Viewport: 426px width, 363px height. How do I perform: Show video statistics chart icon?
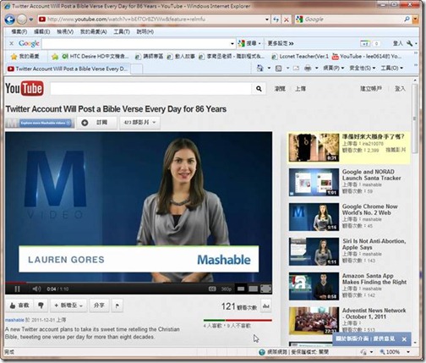(265, 306)
